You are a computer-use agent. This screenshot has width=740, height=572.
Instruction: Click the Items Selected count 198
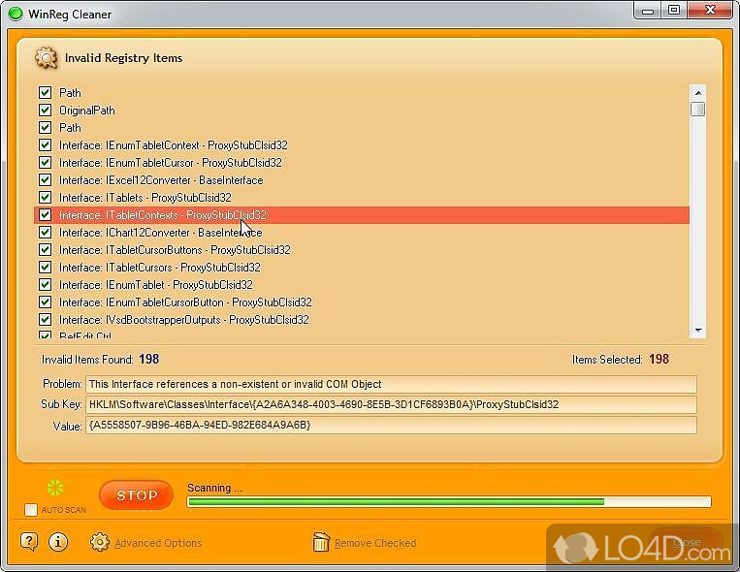pyautogui.click(x=659, y=359)
